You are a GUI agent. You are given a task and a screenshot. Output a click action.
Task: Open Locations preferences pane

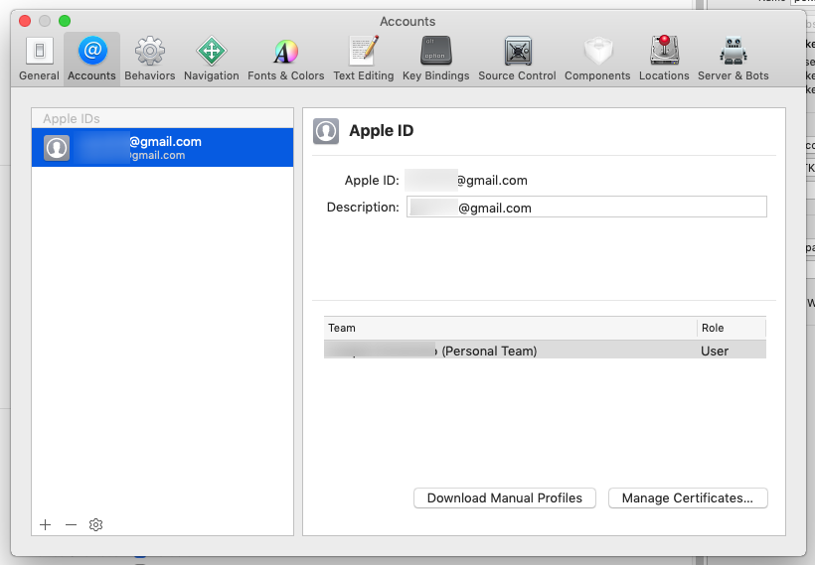coord(664,60)
